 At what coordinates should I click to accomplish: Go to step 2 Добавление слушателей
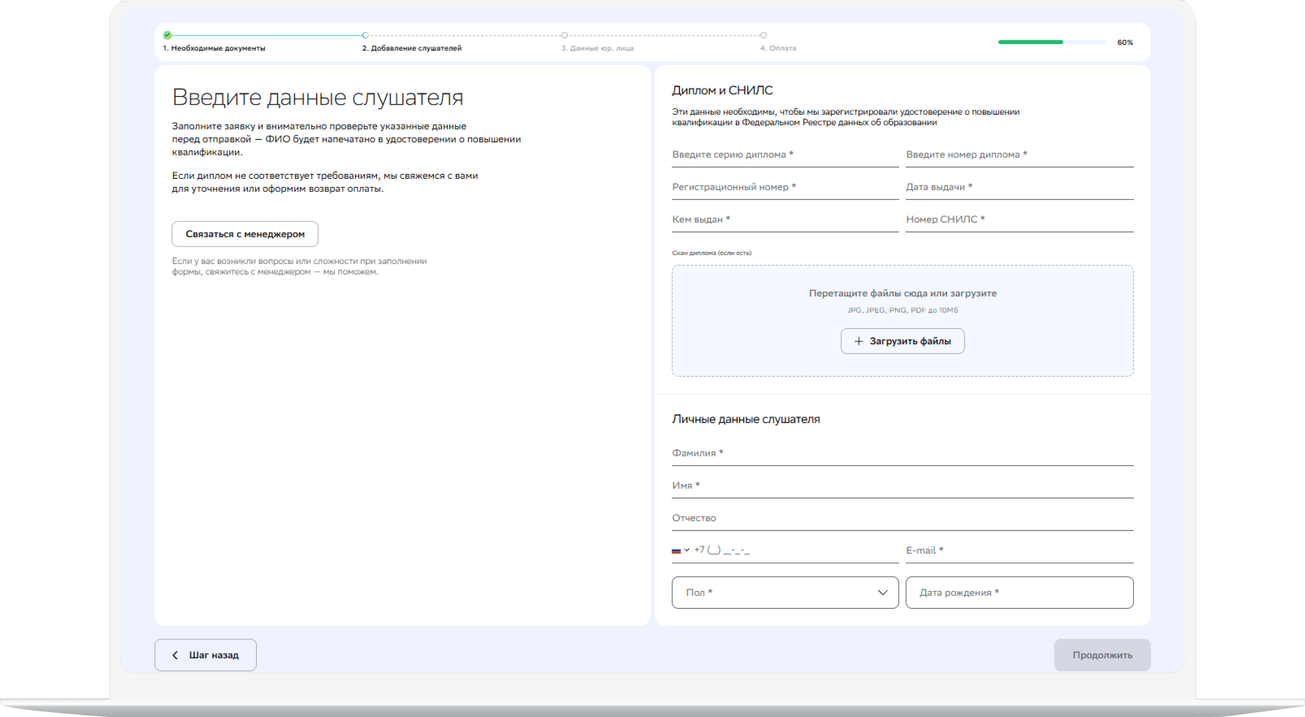click(411, 48)
